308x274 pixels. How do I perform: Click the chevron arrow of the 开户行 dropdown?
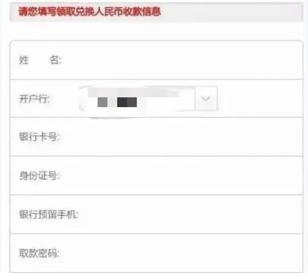[206, 98]
